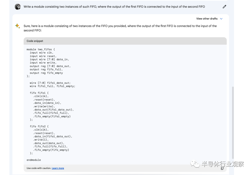Click the "endmodule" line in the code
This screenshot has height=175, width=252.
pos(34,160)
